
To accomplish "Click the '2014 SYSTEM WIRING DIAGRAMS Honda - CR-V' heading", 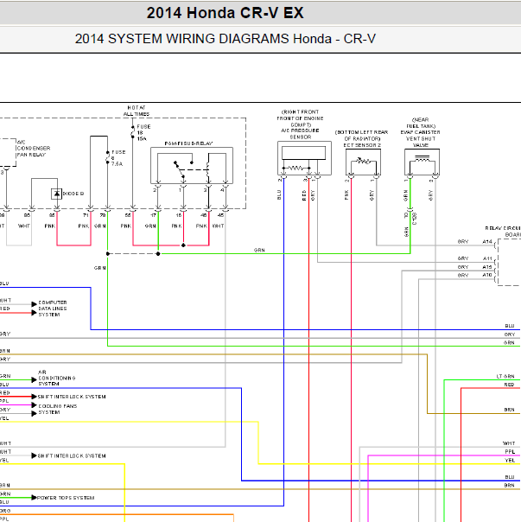I will pos(225,39).
